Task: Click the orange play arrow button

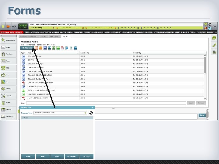Action: (x=9, y=26)
